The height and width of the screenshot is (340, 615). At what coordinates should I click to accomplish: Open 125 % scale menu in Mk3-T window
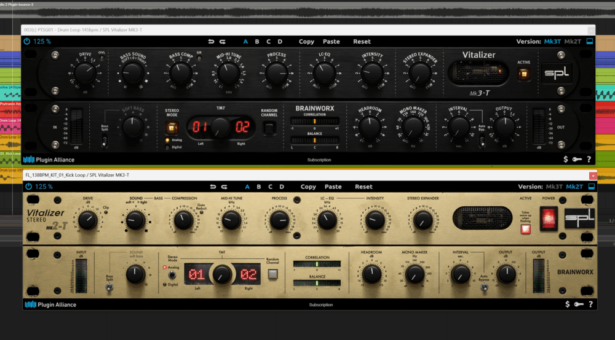pos(42,42)
